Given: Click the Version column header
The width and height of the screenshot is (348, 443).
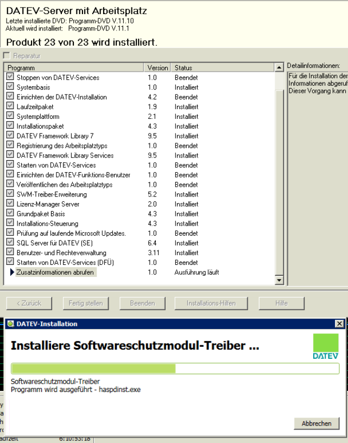Looking at the screenshot, I should [157, 68].
